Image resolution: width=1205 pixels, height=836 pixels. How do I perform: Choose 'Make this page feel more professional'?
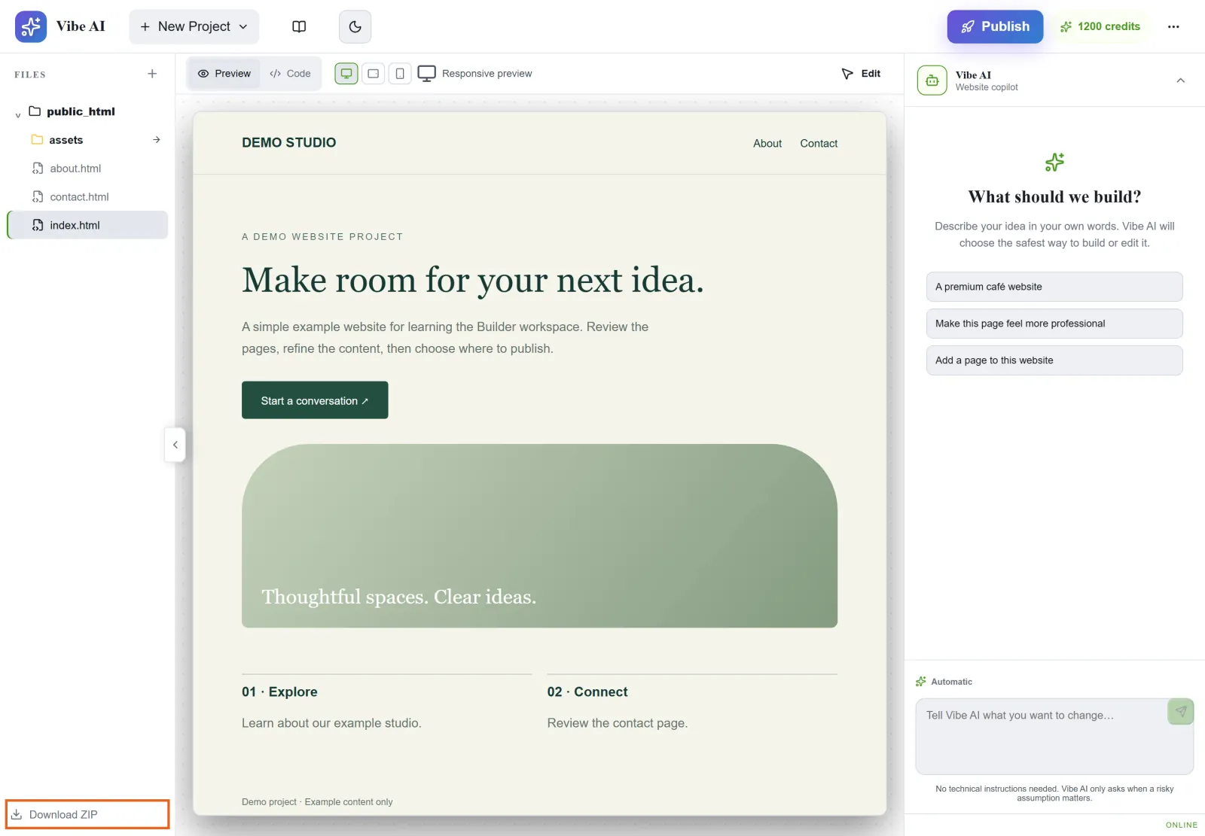coord(1054,324)
